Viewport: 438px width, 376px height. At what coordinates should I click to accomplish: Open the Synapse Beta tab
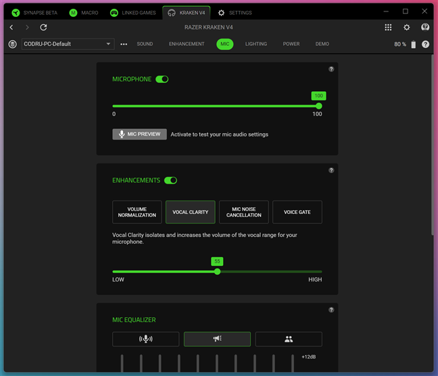[34, 13]
